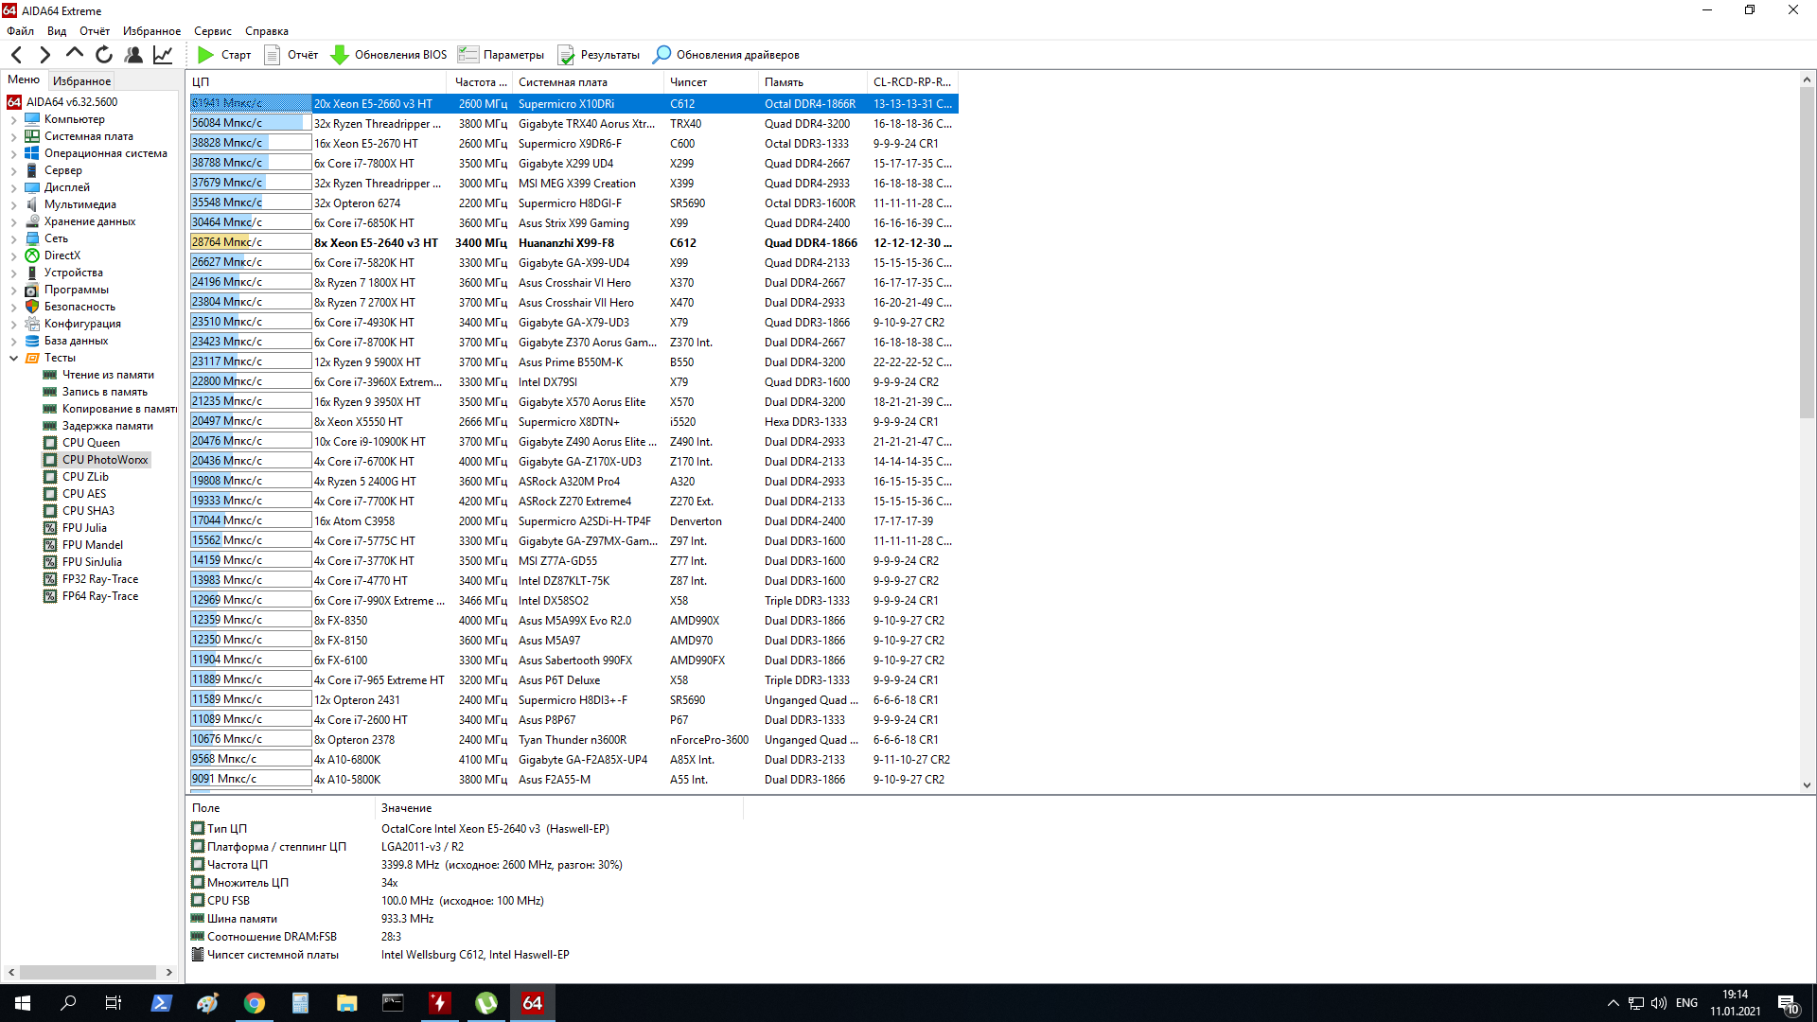The height and width of the screenshot is (1022, 1817).
Task: Open Parameters toolbar button
Action: click(502, 55)
